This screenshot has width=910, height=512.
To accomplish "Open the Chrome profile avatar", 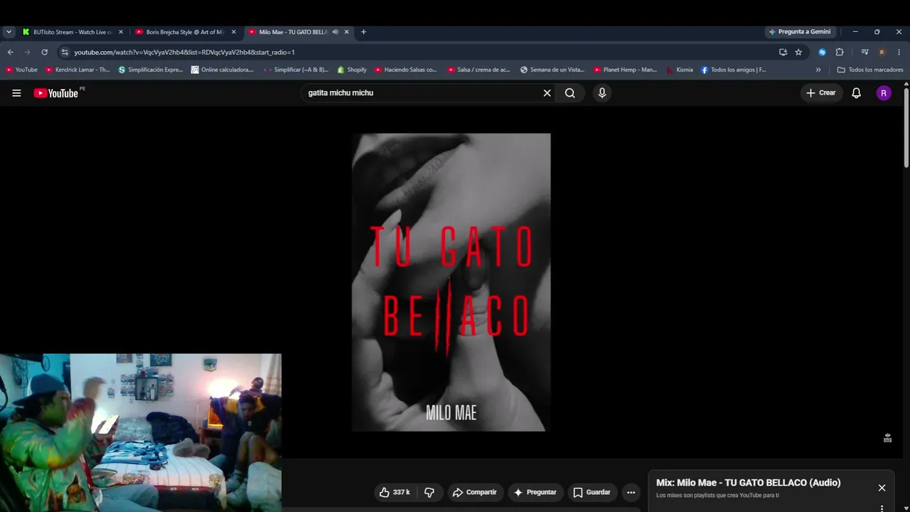I will pyautogui.click(x=882, y=52).
